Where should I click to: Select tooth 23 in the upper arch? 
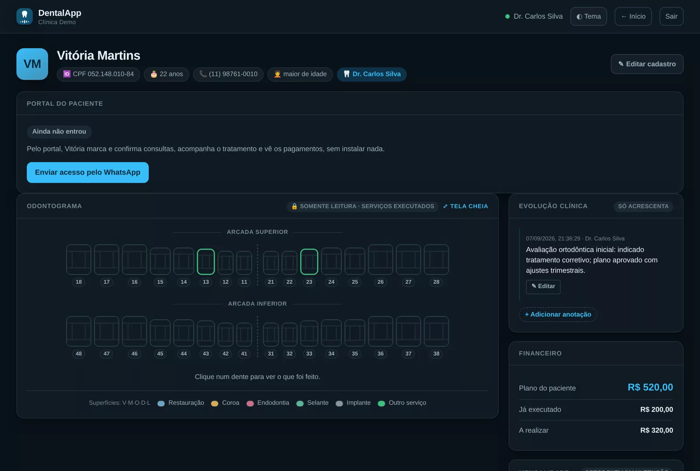309,262
